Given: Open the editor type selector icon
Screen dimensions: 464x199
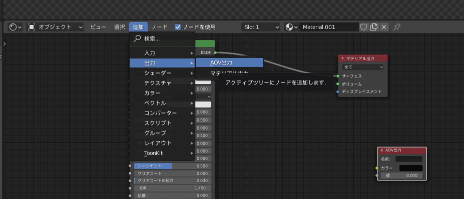Looking at the screenshot, I should (x=16, y=27).
